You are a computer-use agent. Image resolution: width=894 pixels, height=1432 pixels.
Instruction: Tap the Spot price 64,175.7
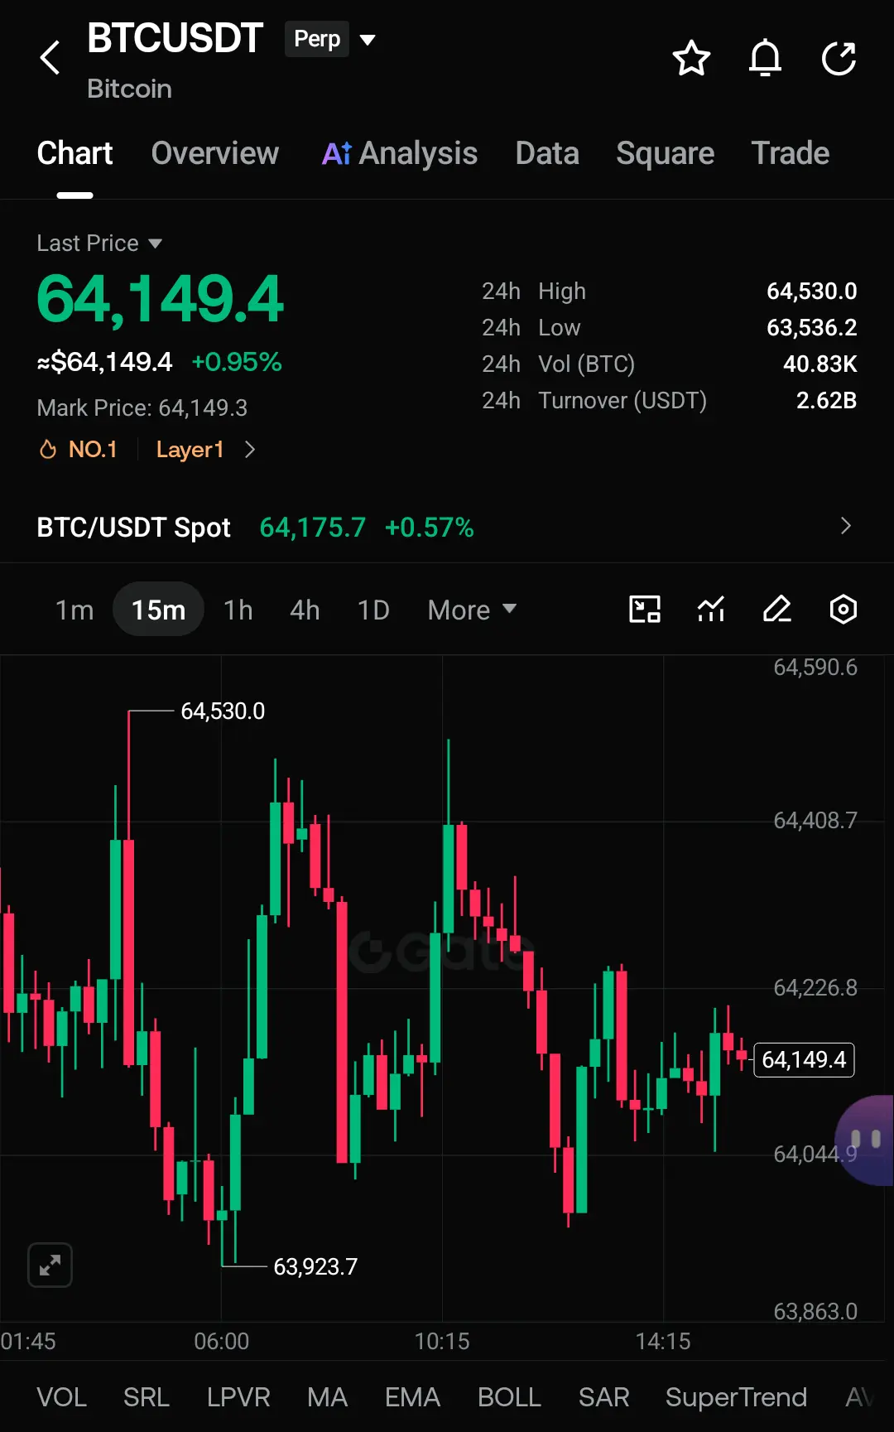pos(313,527)
